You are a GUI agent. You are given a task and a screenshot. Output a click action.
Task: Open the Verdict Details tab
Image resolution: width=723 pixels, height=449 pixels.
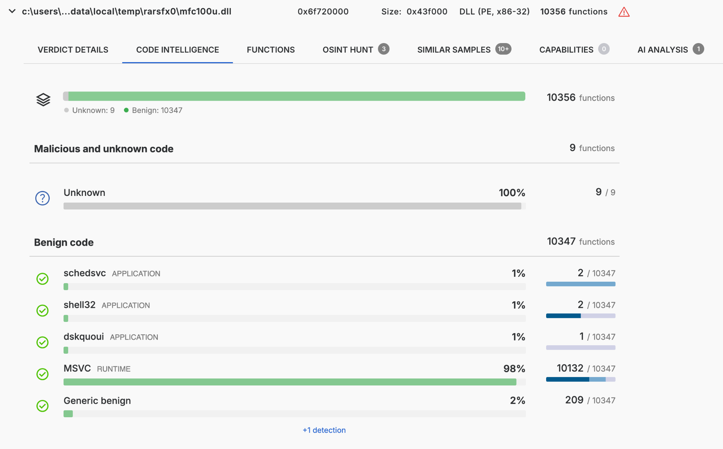pos(73,50)
